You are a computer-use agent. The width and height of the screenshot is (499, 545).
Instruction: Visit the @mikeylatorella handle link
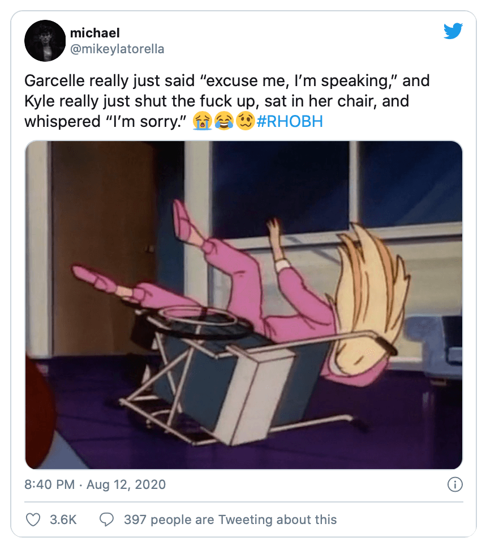117,49
